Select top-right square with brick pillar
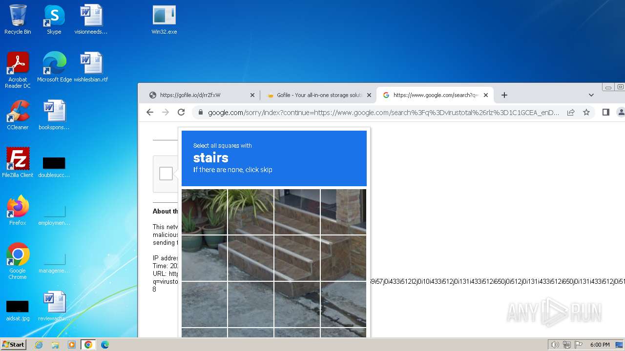 tap(343, 212)
